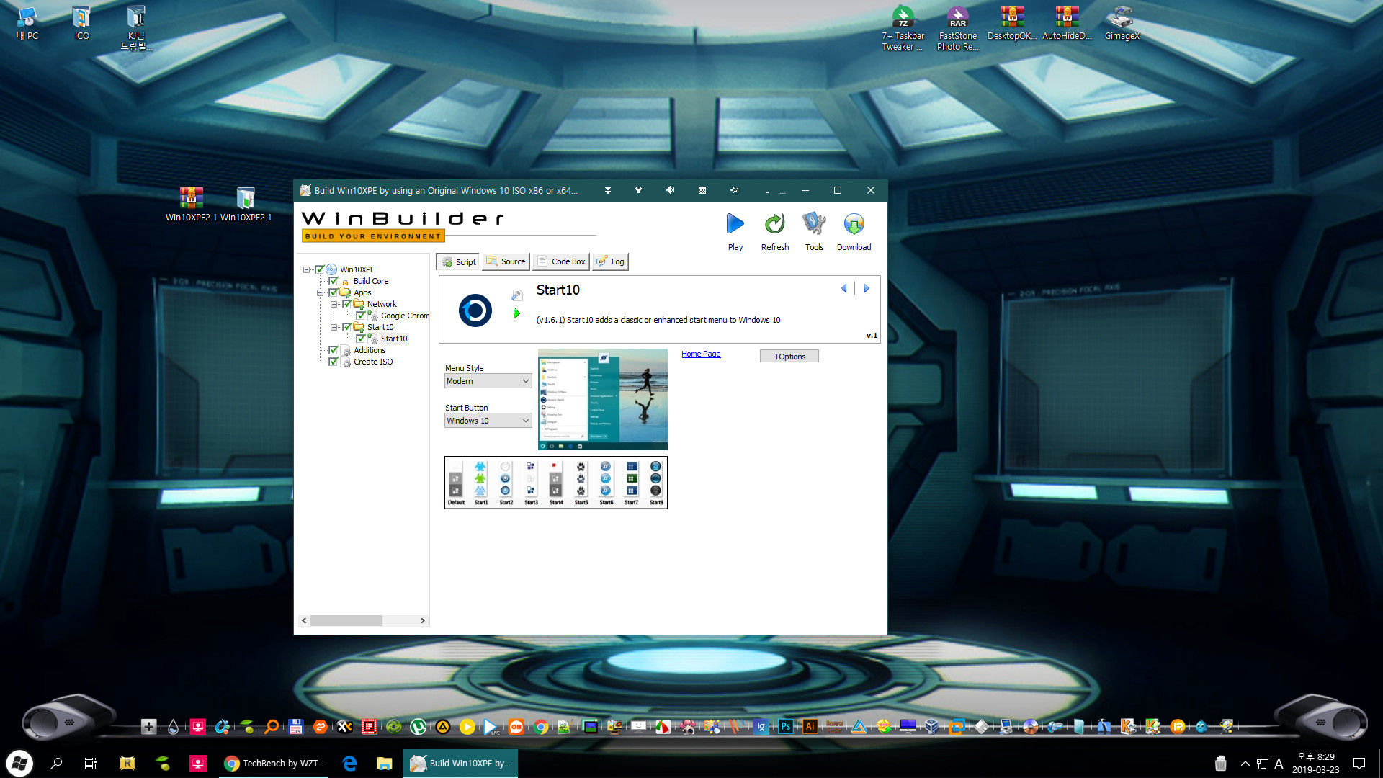Screen dimensions: 1383x778
Task: Collapse the Start10 folder node
Action: click(334, 327)
